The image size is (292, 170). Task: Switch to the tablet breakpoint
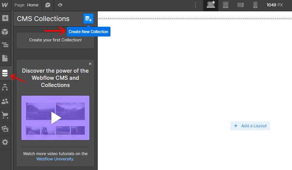click(x=226, y=5)
